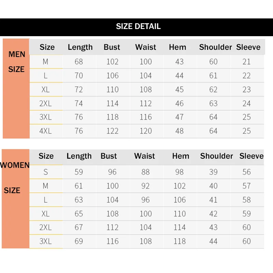Click the women's S waist value 88

[x=146, y=172]
